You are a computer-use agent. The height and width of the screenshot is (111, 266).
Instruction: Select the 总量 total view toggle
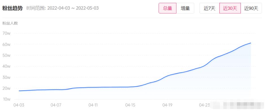[167, 8]
